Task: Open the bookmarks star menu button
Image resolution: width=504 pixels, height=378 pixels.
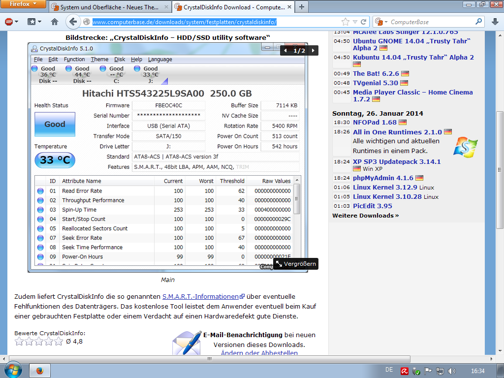Action: point(34,22)
